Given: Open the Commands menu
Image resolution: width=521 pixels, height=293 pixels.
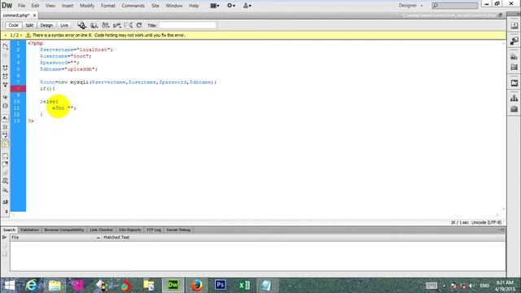Looking at the screenshot, I should tap(133, 6).
